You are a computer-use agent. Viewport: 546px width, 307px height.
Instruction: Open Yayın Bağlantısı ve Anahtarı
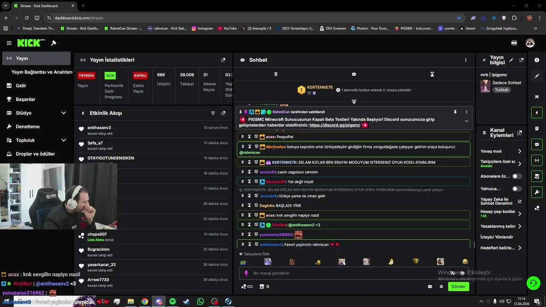tap(41, 72)
